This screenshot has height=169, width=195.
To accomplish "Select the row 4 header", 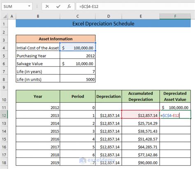I will click(x=4, y=48).
